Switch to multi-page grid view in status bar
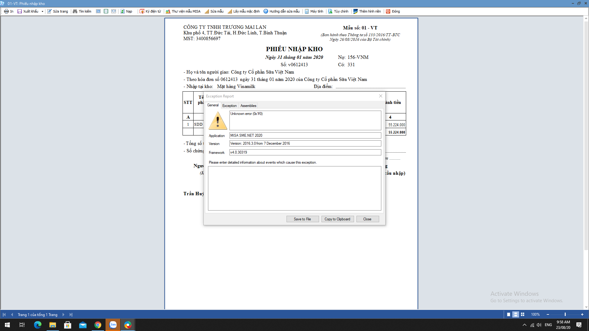 click(523, 314)
